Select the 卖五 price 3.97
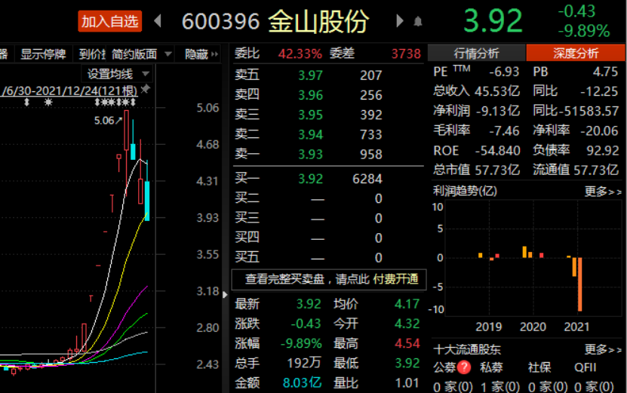This screenshot has height=393, width=627. (310, 75)
